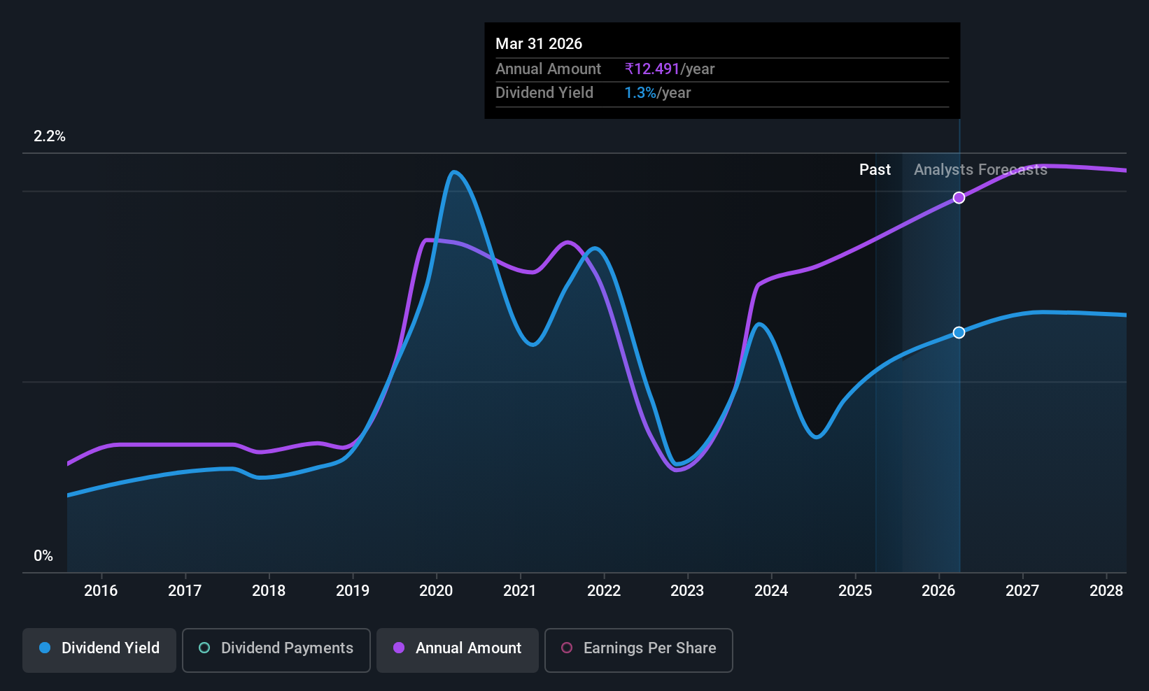Click the 2021 x-axis label
This screenshot has height=691, width=1149.
point(520,591)
